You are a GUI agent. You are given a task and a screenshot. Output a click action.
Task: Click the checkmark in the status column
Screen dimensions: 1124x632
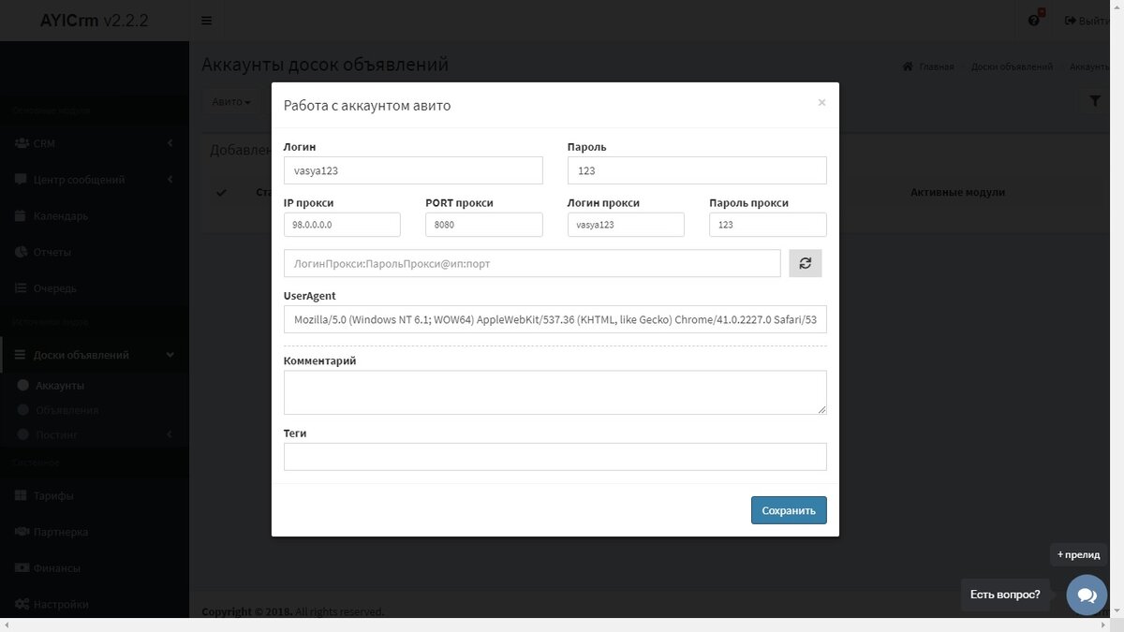pyautogui.click(x=222, y=192)
